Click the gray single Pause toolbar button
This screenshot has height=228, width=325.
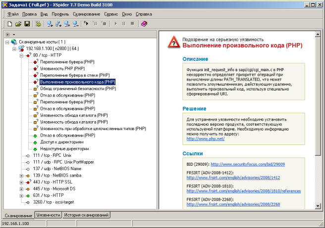click(x=124, y=24)
